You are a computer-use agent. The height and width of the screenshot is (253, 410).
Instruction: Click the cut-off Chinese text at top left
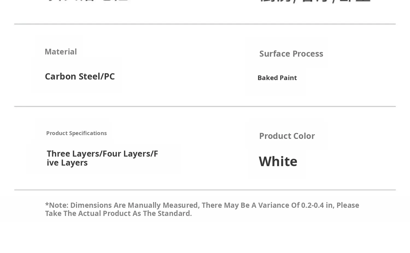pos(87,1)
